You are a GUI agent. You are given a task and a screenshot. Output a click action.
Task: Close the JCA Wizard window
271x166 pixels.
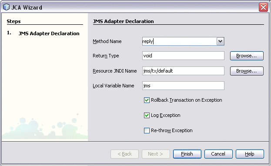[x=263, y=7]
